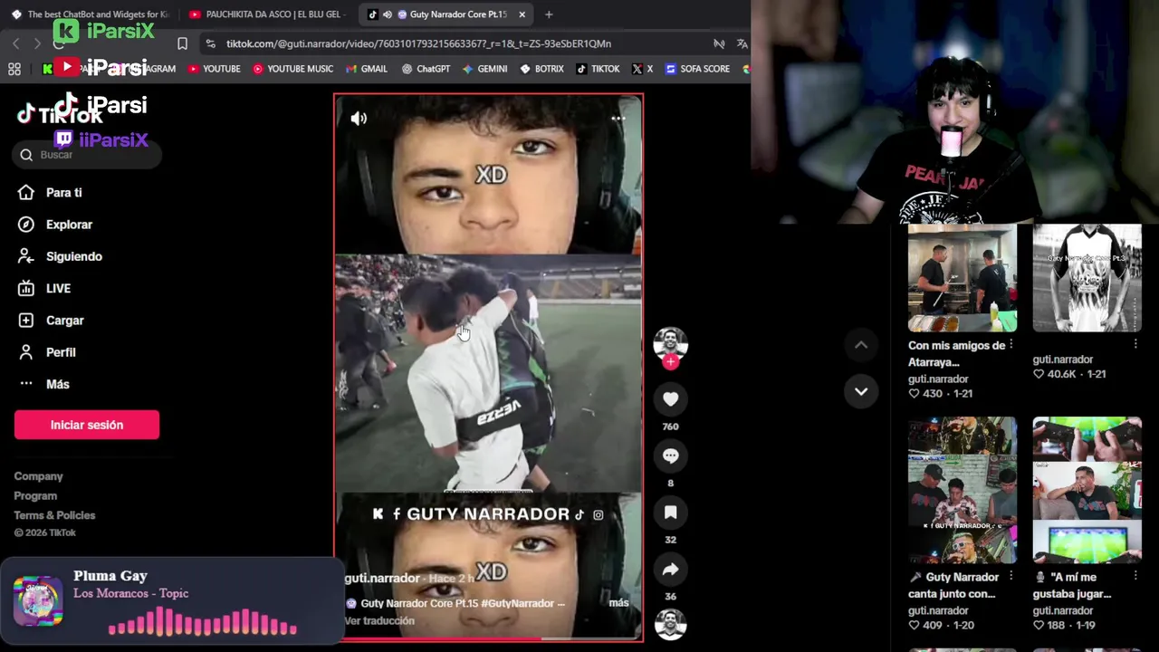
Task: Click the small avatar below share count
Action: (670, 624)
